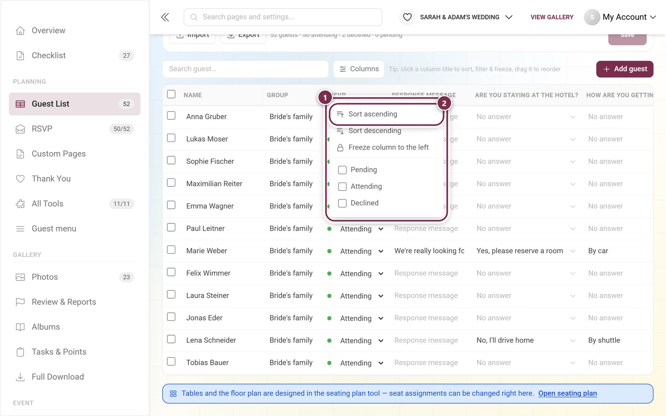Screen dimensions: 666x416
Task: Open Guest menu in the sidebar
Action: [74, 229]
